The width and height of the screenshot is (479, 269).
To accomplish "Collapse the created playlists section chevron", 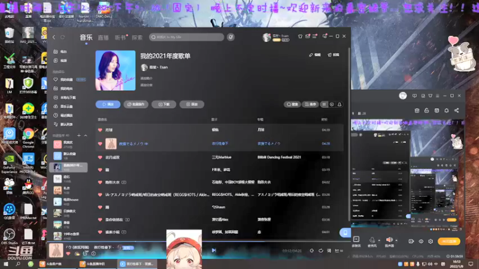I will click(86, 136).
